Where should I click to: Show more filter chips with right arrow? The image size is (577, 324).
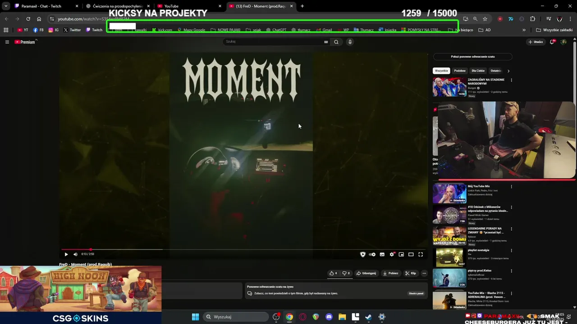[508, 71]
